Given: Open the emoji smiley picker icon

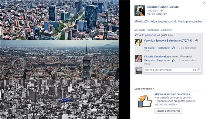Looking at the screenshot, I should click(x=199, y=70).
